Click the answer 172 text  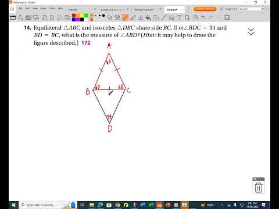pyautogui.click(x=86, y=42)
